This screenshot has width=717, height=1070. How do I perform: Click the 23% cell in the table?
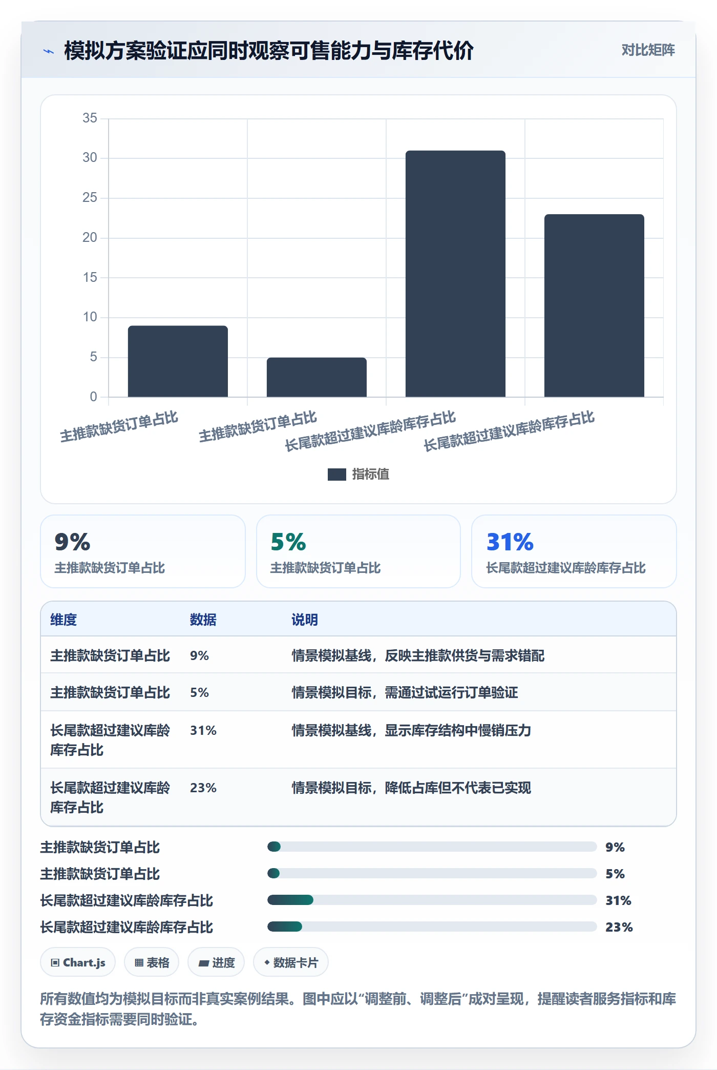coord(203,788)
